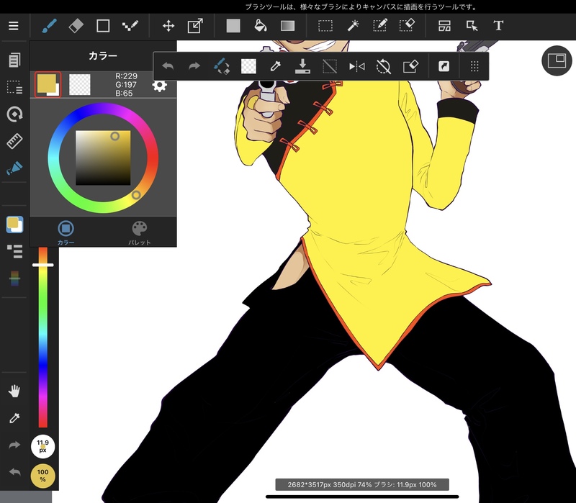Open the hamburger main menu

coord(14,26)
